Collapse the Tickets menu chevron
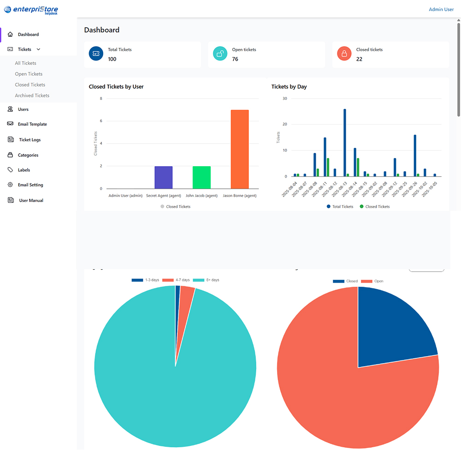The height and width of the screenshot is (463, 461). coord(38,49)
